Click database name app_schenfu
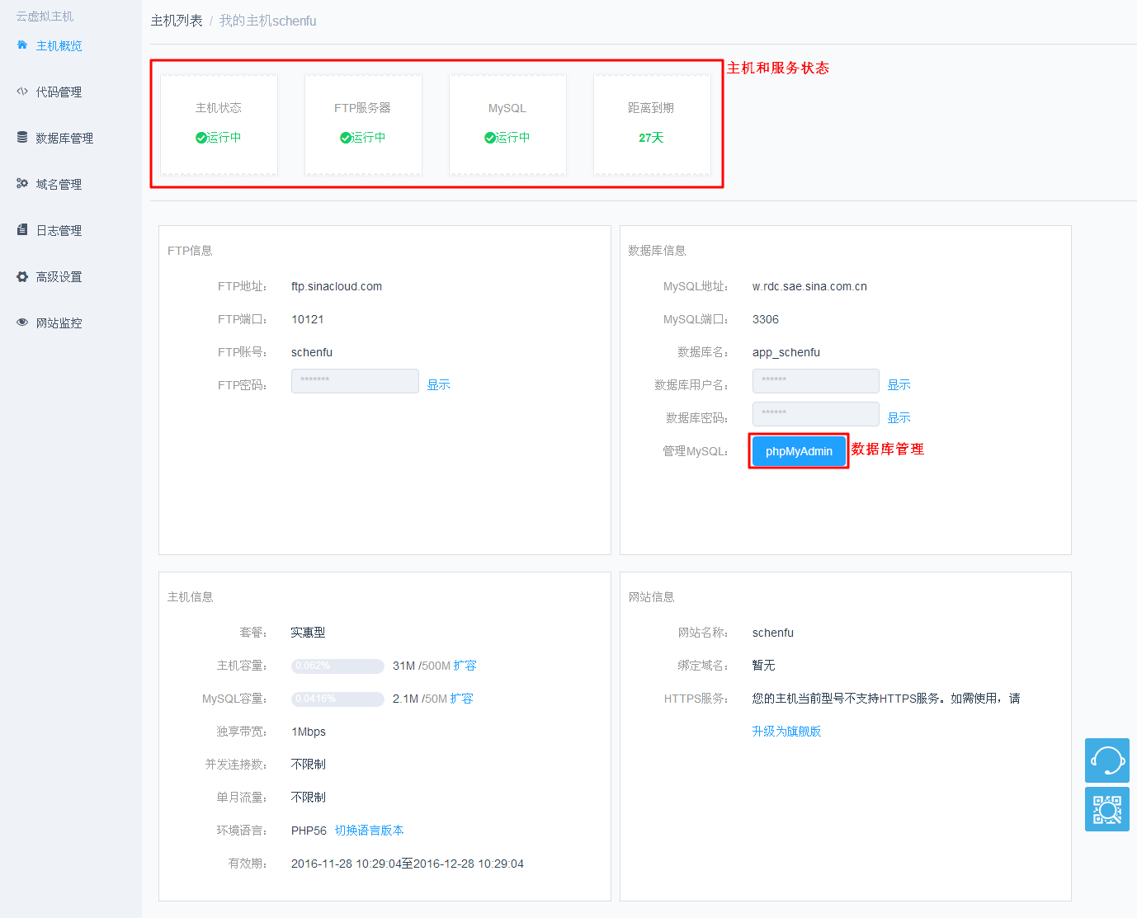1137x918 pixels. coord(786,352)
